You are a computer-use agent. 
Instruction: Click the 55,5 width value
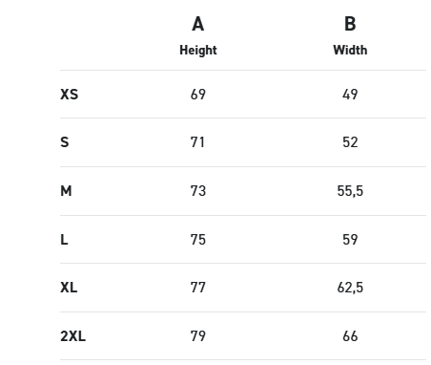[350, 191]
